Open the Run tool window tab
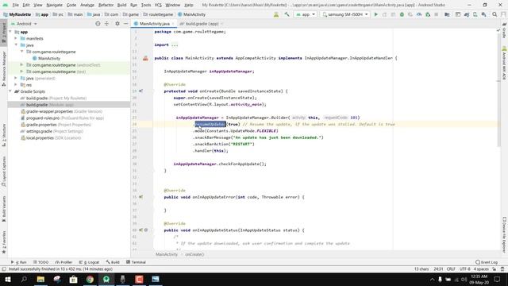Image resolution: width=508 pixels, height=286 pixels. click(x=19, y=262)
